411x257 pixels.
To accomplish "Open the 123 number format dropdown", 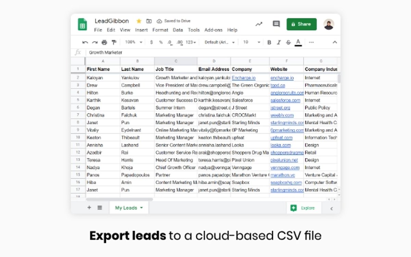I will tap(191, 42).
